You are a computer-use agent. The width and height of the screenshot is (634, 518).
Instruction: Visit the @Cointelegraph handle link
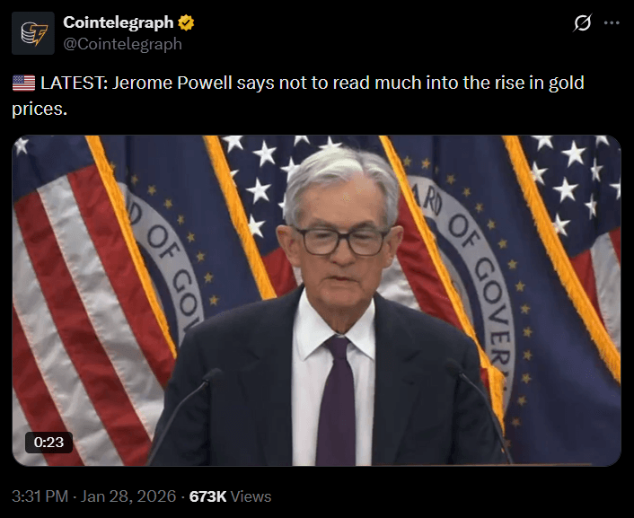pos(122,44)
